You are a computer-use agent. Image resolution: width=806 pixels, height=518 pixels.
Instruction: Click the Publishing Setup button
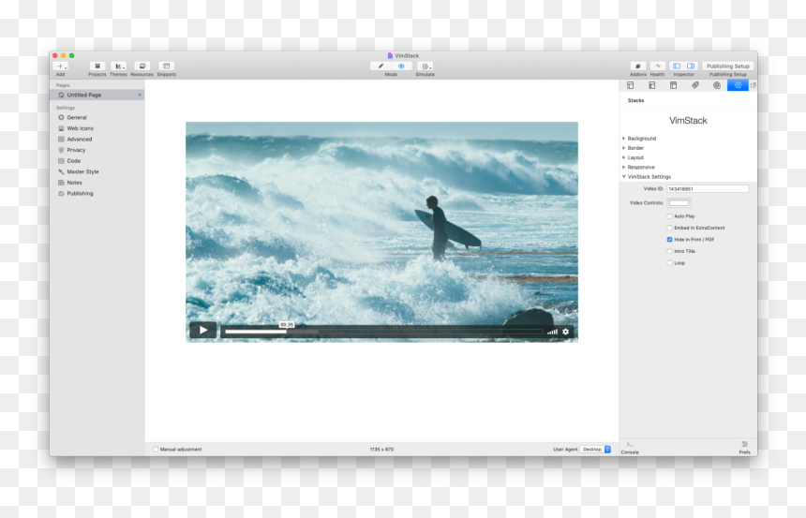727,67
